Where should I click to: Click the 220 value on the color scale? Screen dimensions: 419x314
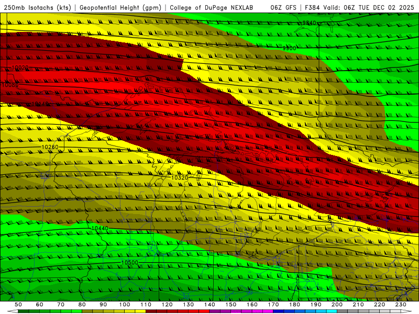tap(379, 305)
